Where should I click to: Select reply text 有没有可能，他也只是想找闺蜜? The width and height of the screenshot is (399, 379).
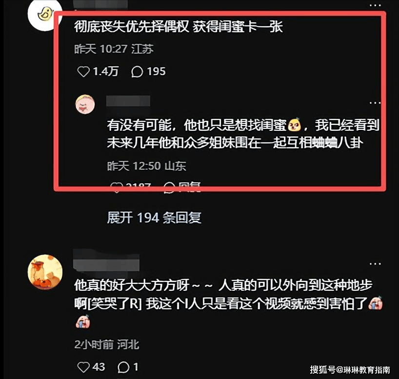[x=197, y=125]
